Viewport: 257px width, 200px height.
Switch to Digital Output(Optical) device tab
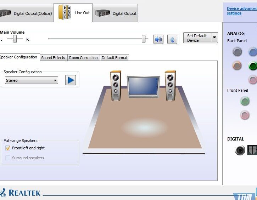click(x=27, y=13)
